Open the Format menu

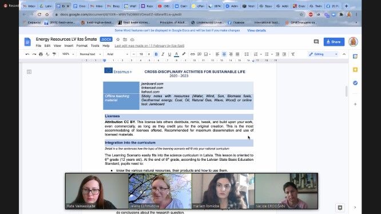[82, 46]
